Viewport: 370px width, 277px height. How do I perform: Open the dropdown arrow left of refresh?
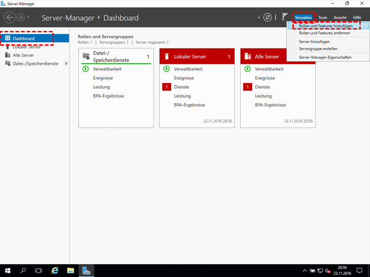(259, 18)
